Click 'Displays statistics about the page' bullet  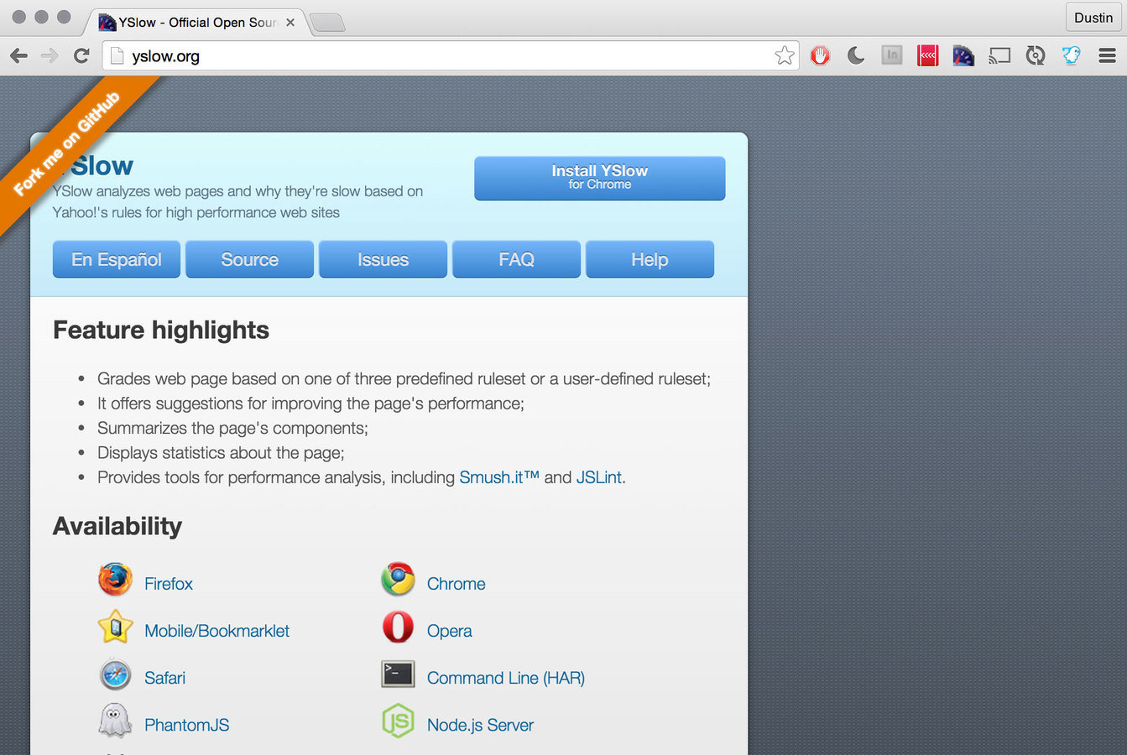(x=221, y=453)
